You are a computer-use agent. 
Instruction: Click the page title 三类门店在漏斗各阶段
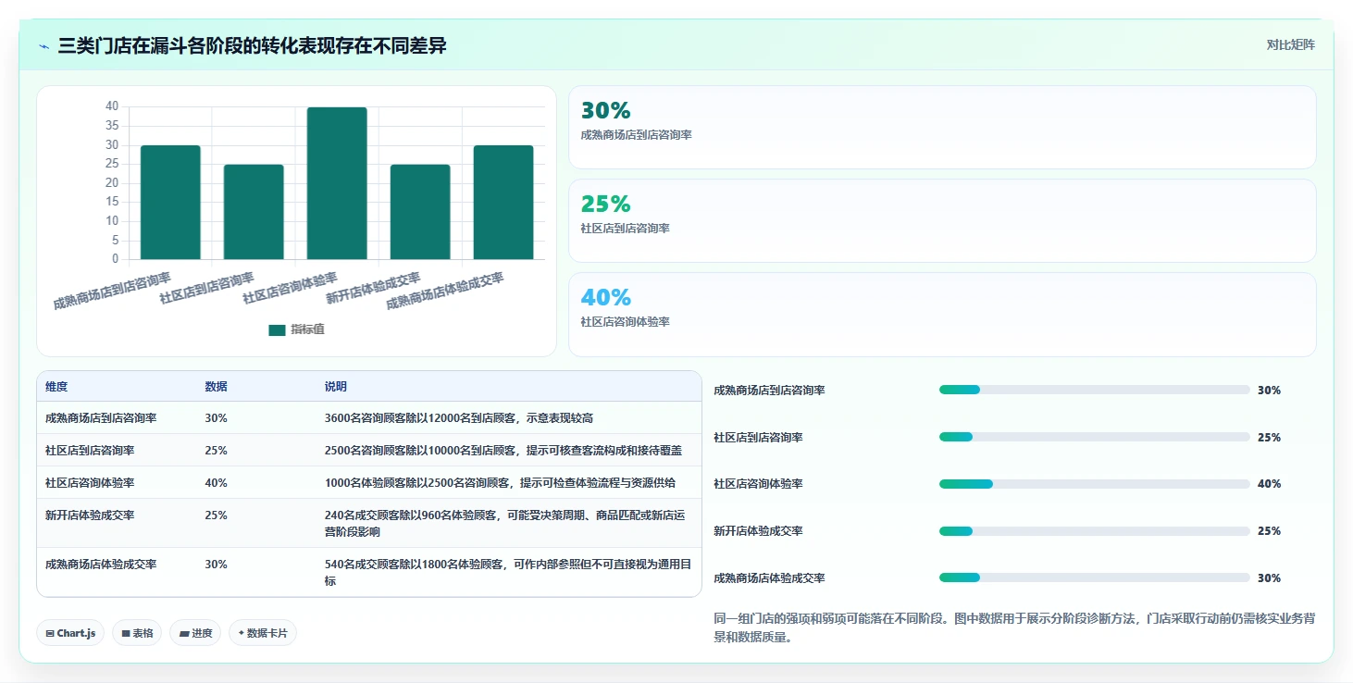pos(253,45)
